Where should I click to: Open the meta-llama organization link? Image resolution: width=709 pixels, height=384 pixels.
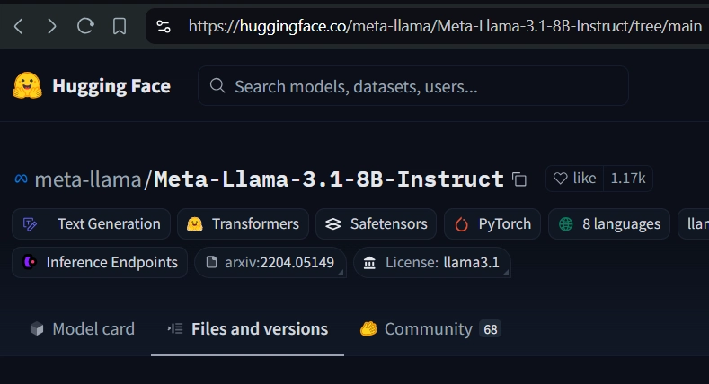point(88,179)
